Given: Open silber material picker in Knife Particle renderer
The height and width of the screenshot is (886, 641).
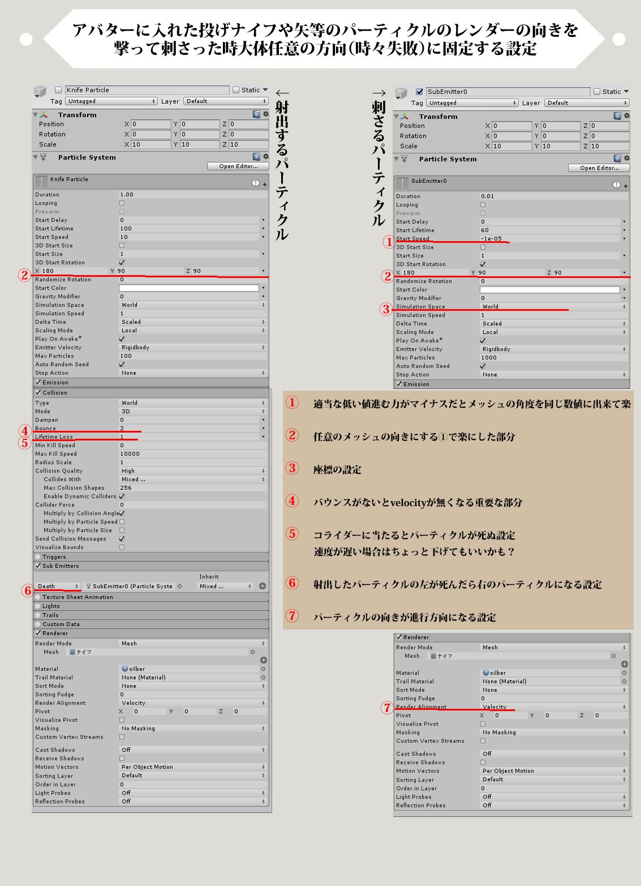Looking at the screenshot, I should pos(263,669).
